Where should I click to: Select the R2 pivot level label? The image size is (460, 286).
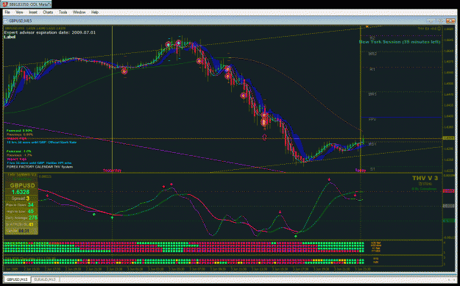[372, 38]
